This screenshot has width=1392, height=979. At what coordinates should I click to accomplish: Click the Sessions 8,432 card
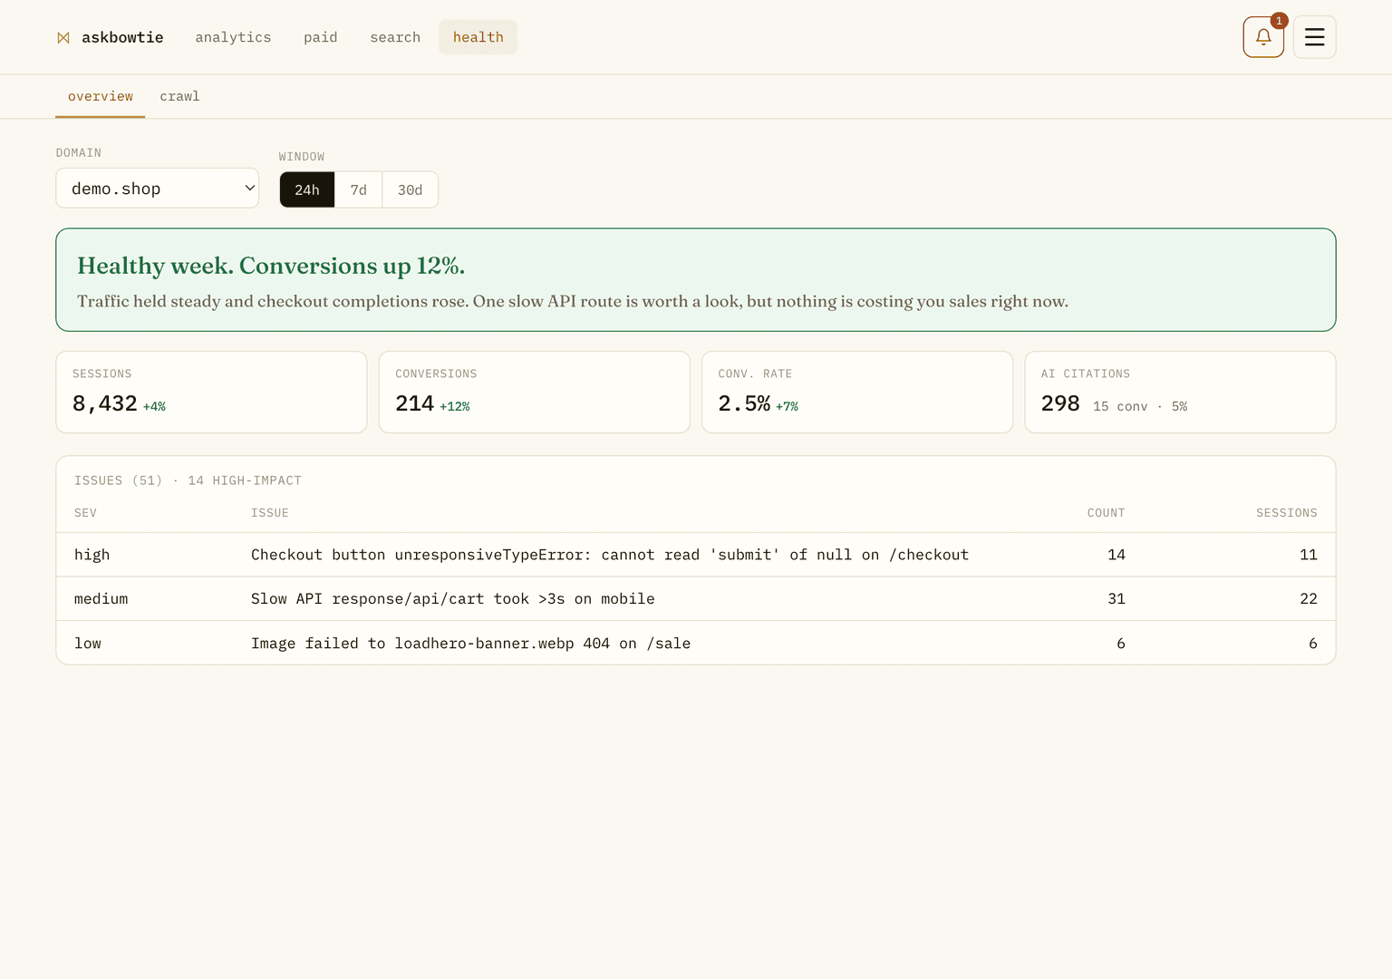[x=211, y=393]
